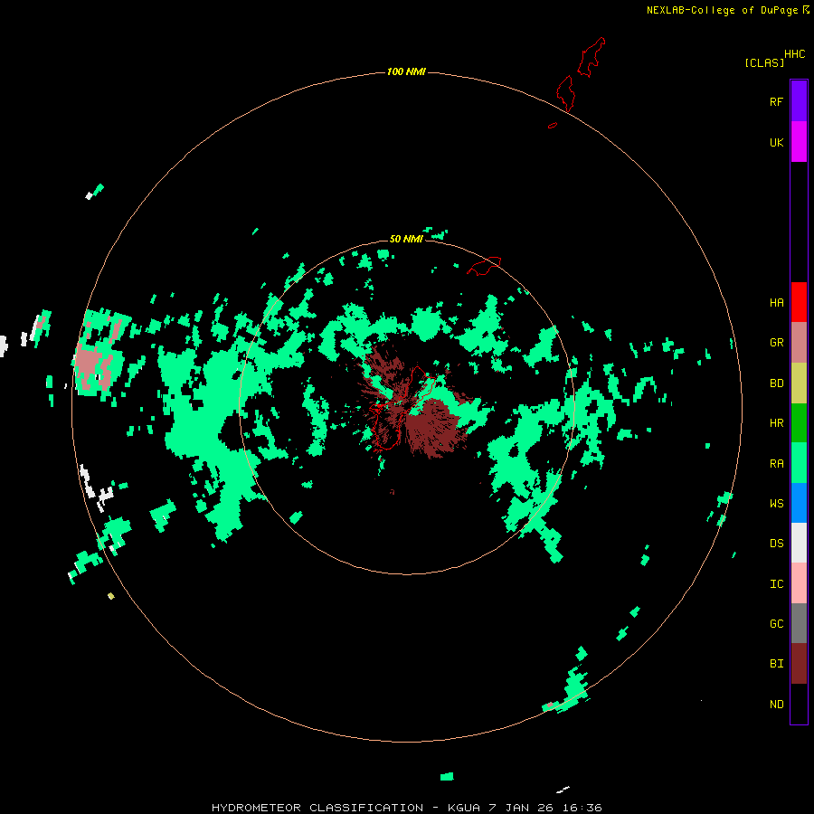The image size is (814, 814).
Task: Click the [CLAS] units label
Action: tap(764, 62)
